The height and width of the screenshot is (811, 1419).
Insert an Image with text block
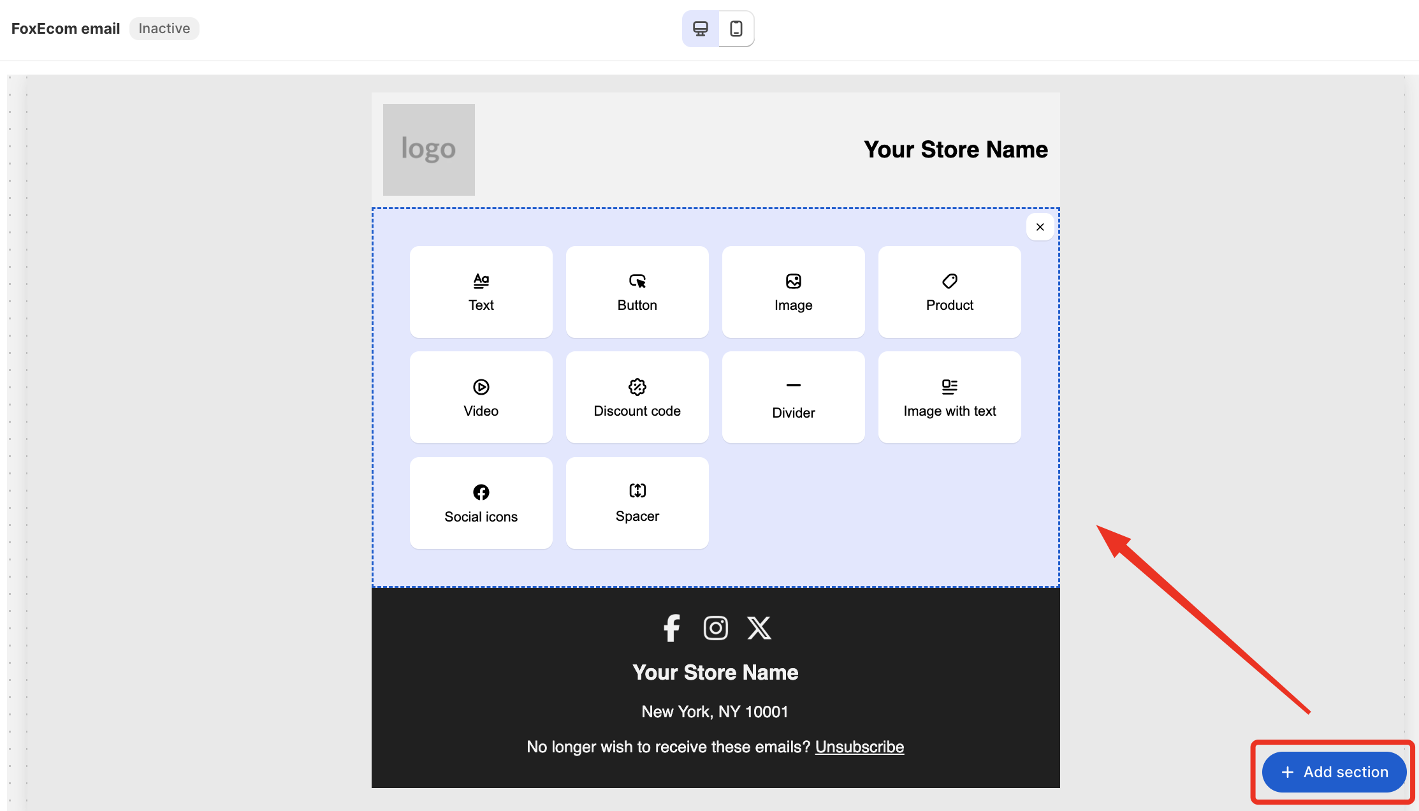(x=949, y=397)
